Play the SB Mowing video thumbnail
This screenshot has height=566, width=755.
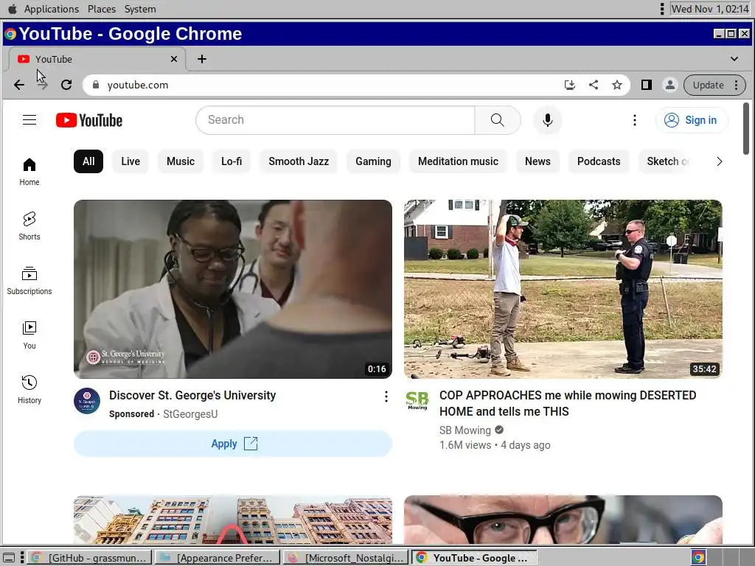[563, 289]
